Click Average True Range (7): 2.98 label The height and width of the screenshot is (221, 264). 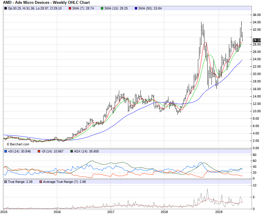[64, 182]
